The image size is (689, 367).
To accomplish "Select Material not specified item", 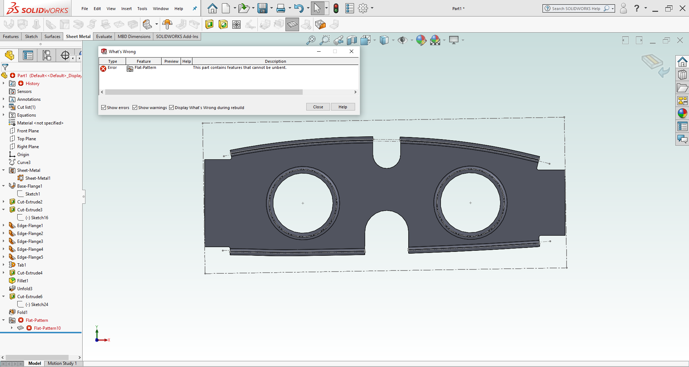I will click(x=40, y=123).
